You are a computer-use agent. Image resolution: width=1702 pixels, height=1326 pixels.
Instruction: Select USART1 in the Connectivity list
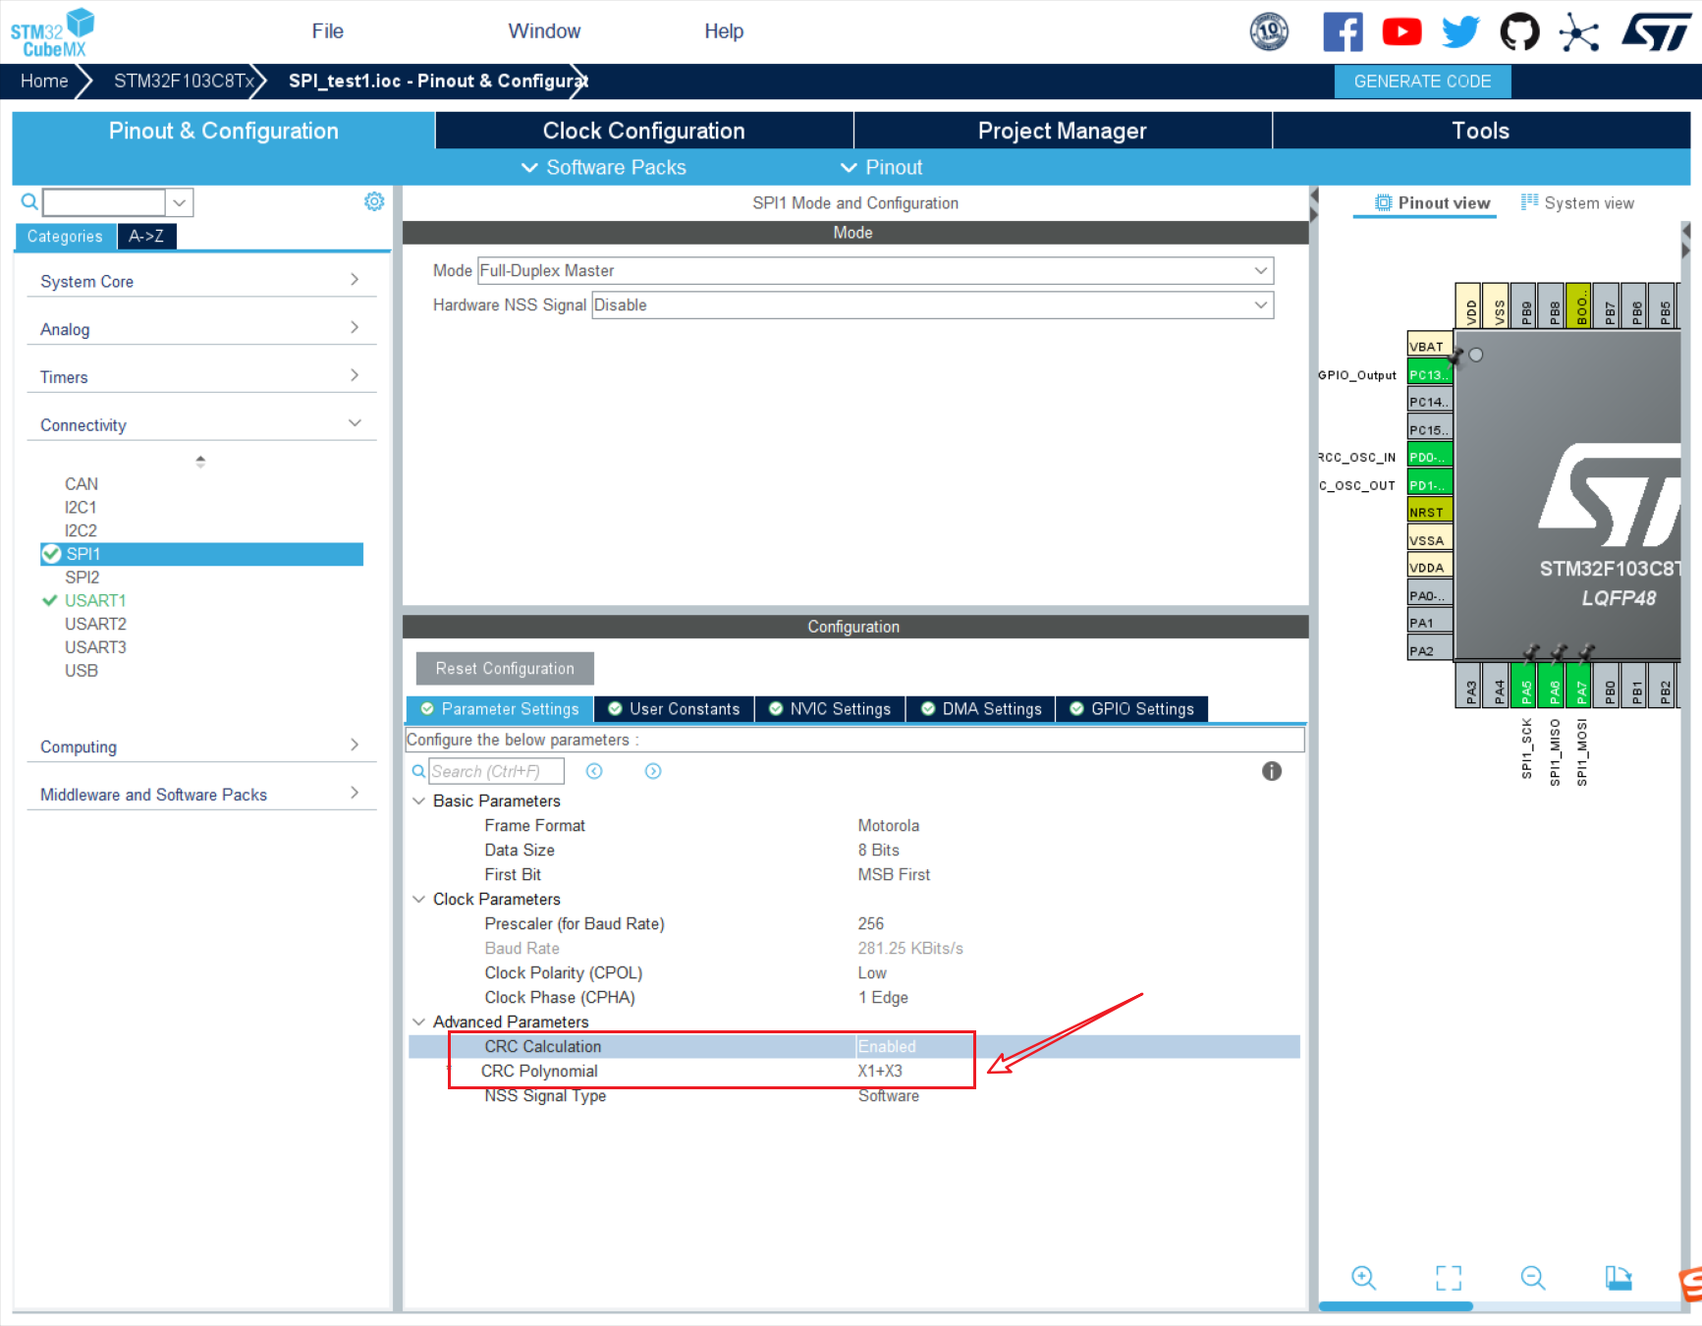click(95, 600)
